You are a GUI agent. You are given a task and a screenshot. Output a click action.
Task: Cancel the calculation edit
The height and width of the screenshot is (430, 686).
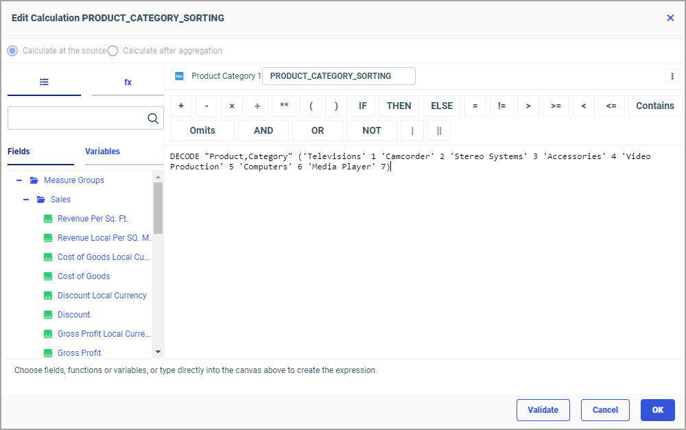click(x=605, y=410)
